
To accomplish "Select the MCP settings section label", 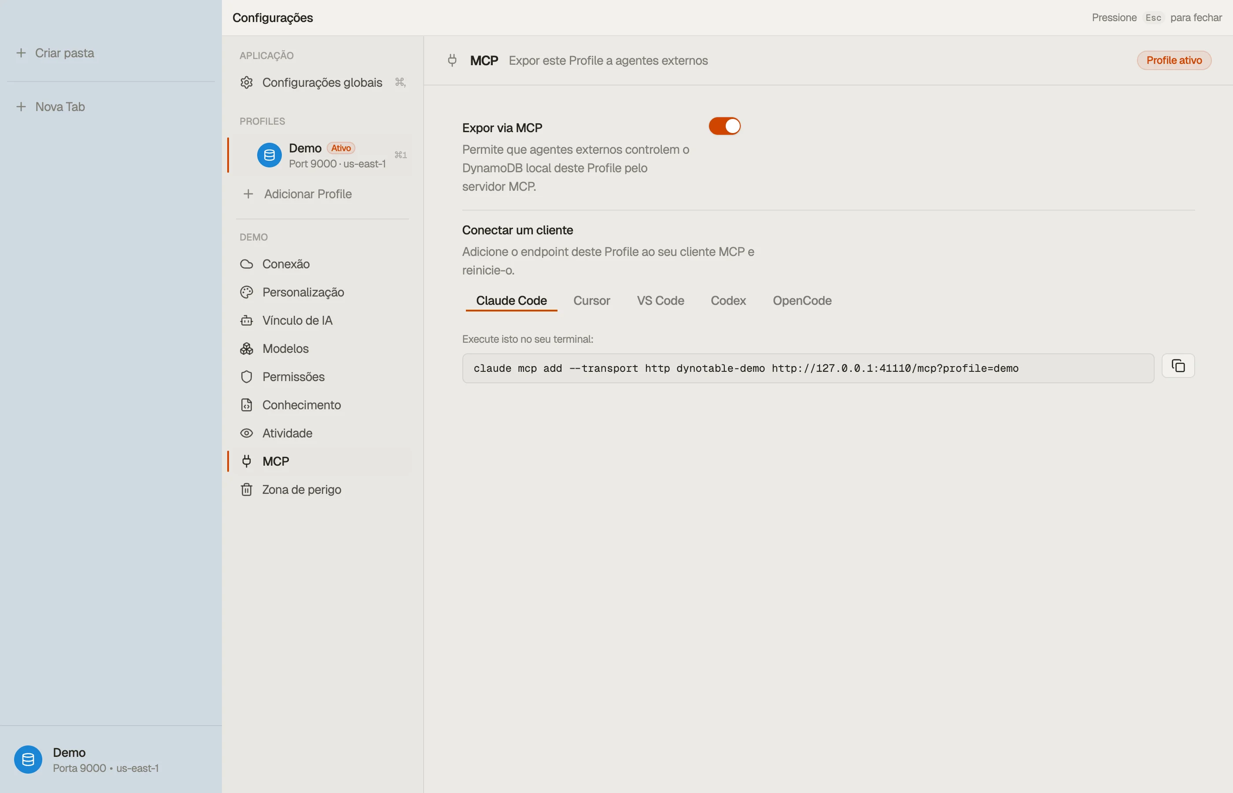I will (276, 461).
